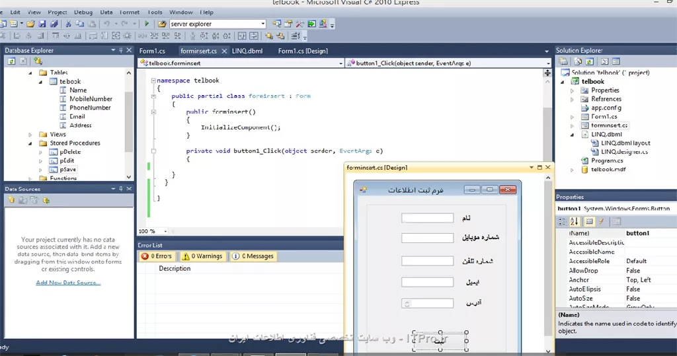Open the Debug menu
Screen dimensions: 677x356
coord(83,12)
